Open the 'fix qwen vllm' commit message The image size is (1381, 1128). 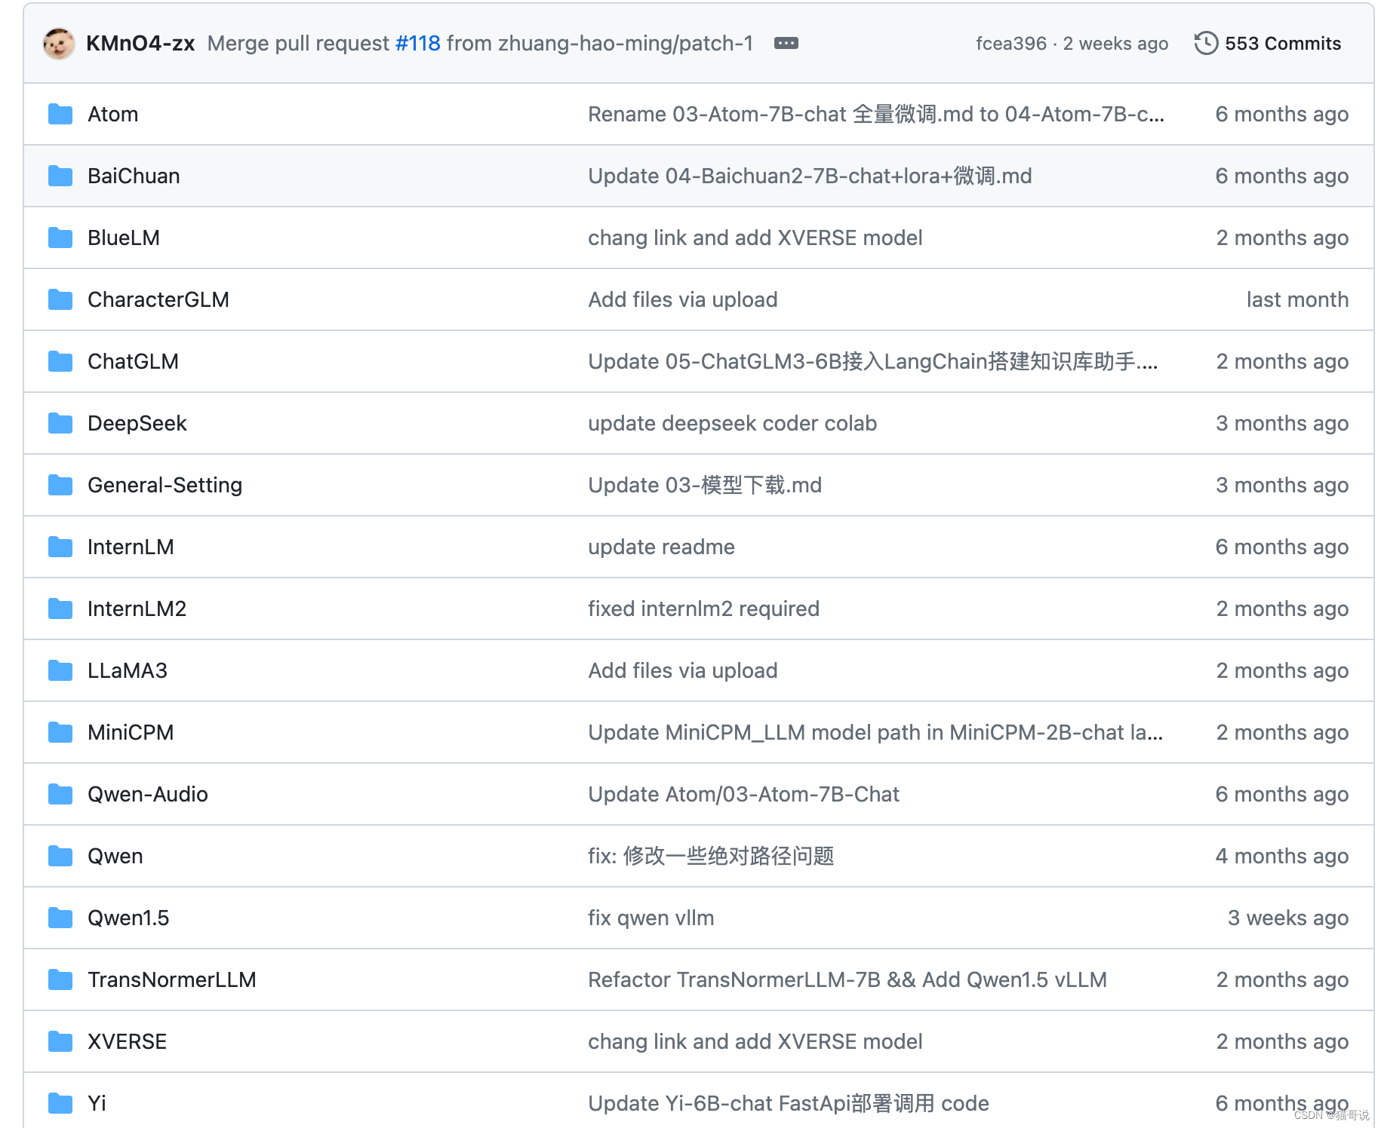651,918
